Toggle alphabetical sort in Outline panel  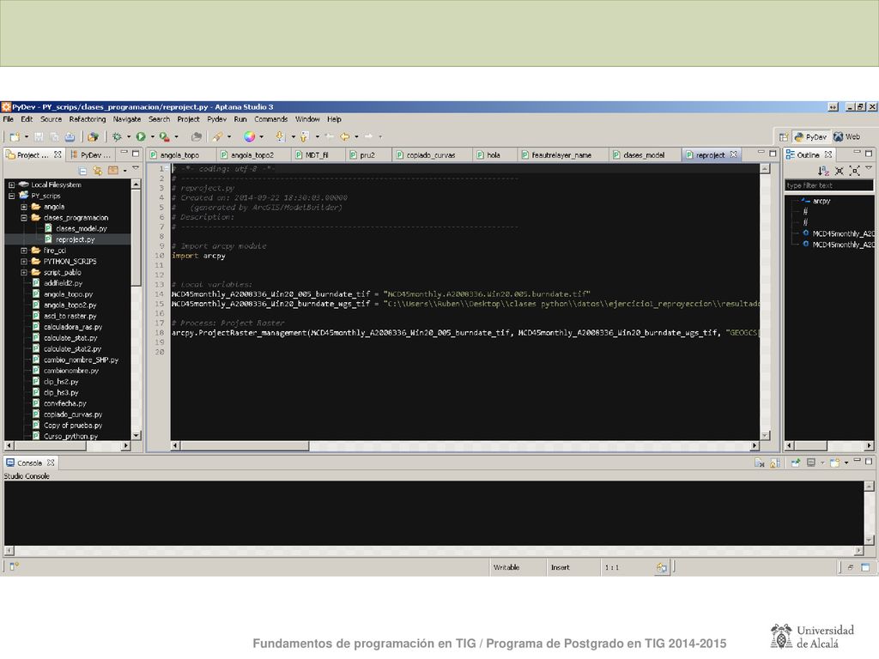point(823,171)
